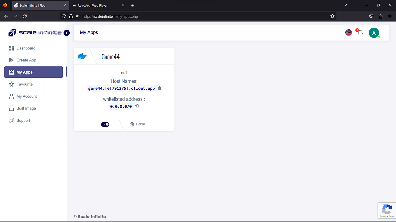Click the Docker whale icon on Game44 card
The width and height of the screenshot is (396, 222).
tap(82, 56)
